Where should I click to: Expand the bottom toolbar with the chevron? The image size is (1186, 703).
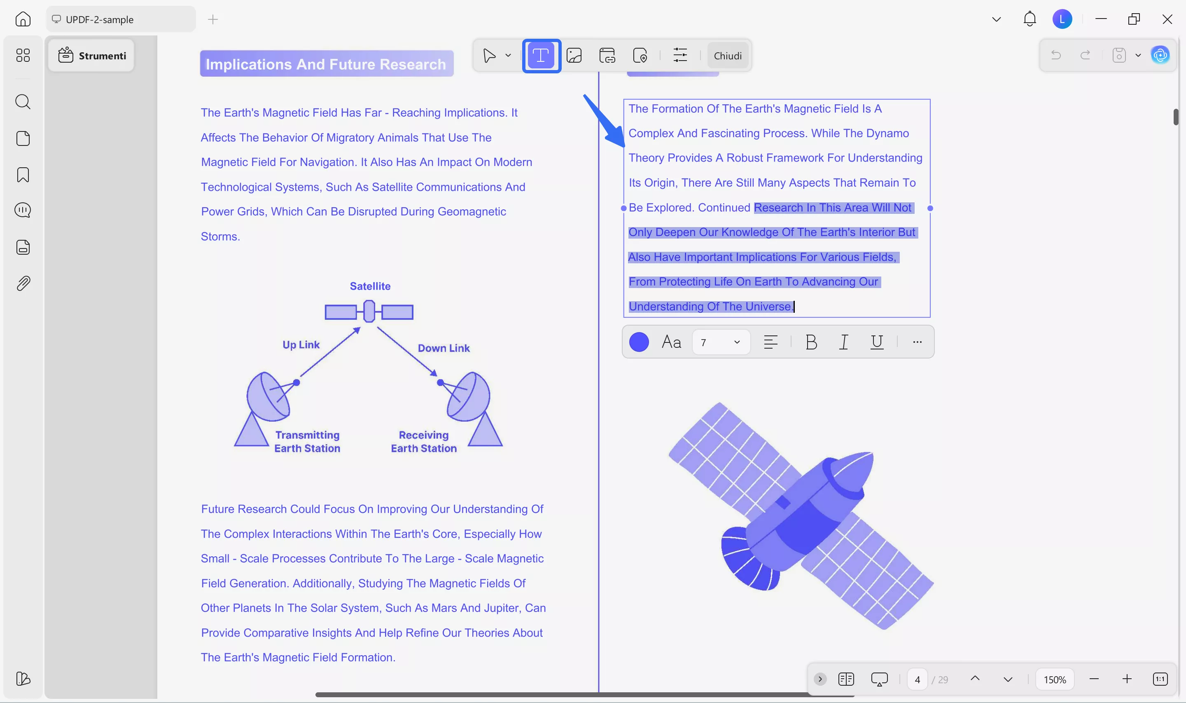click(820, 679)
